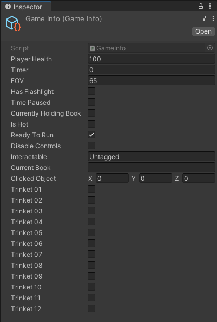
Task: Click the Open button
Action: [203, 31]
